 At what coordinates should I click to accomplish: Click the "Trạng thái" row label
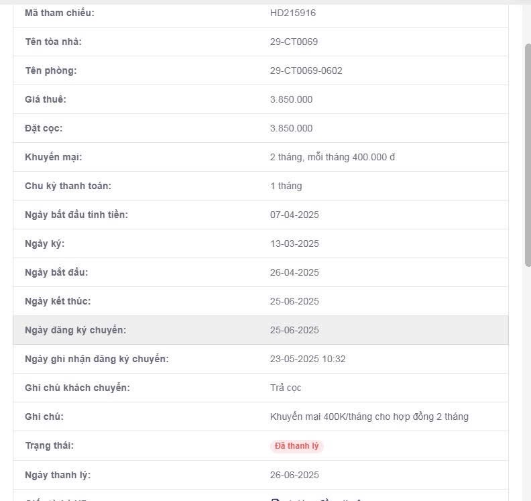tap(49, 445)
